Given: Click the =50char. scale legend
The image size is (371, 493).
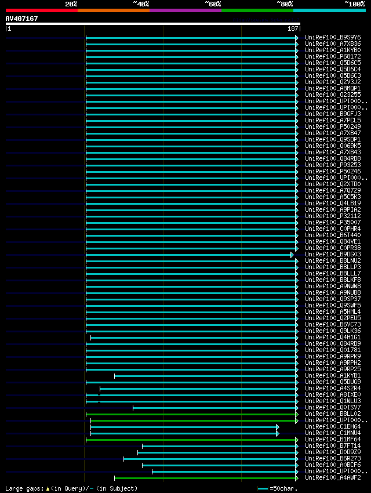Looking at the screenshot, I should pos(278,488).
